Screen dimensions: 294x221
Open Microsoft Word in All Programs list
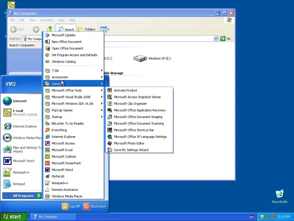tap(73, 170)
